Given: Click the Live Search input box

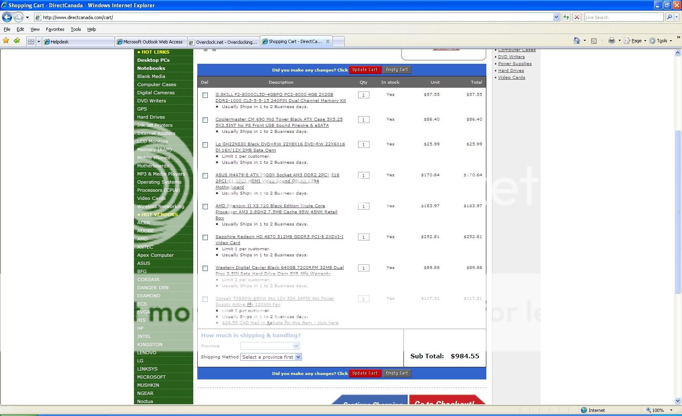Looking at the screenshot, I should (x=624, y=17).
